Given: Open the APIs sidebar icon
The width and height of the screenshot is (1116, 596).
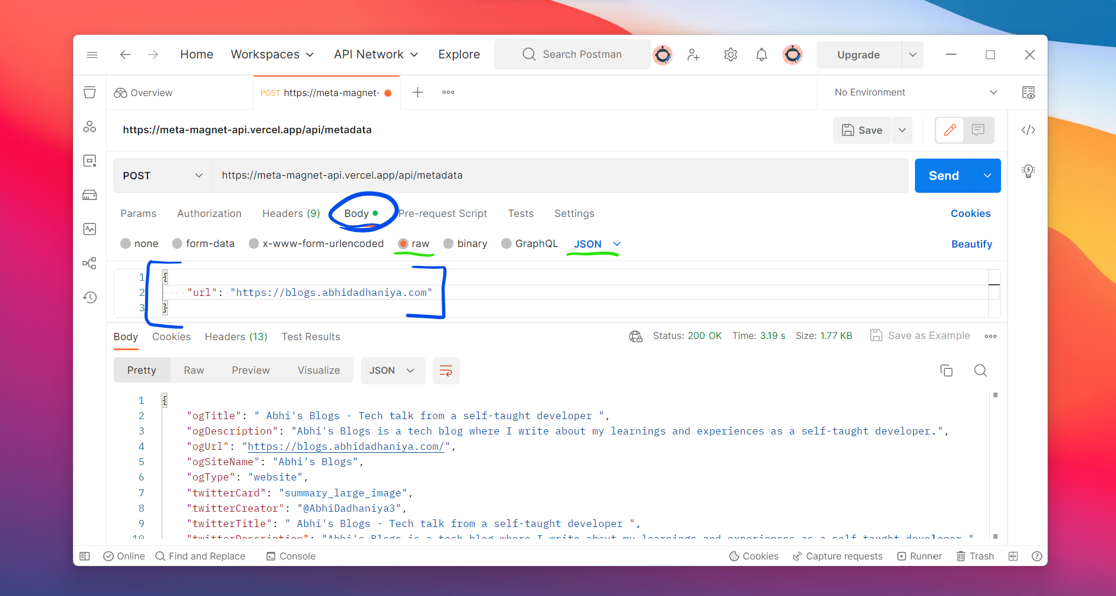Looking at the screenshot, I should [x=90, y=127].
